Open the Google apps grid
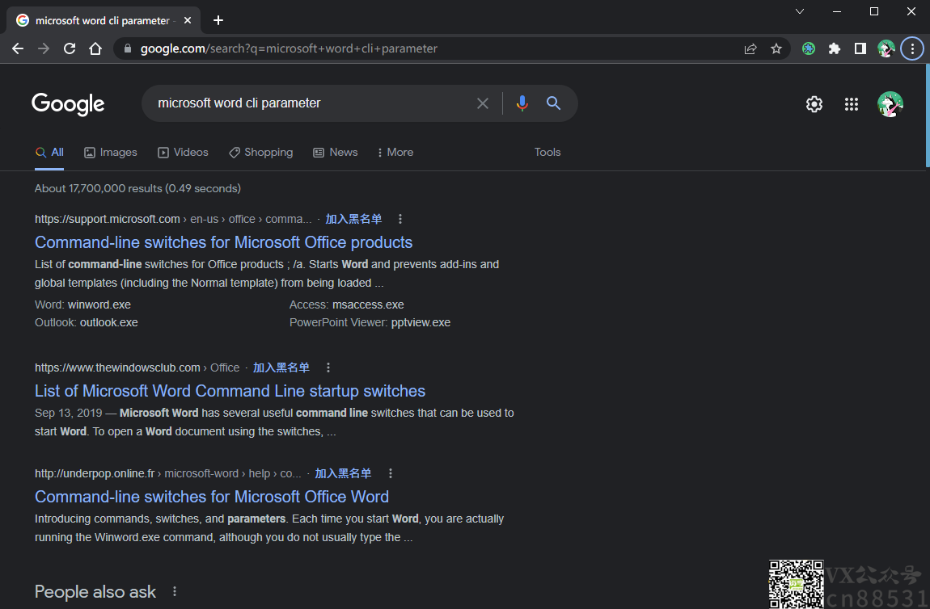The height and width of the screenshot is (609, 930). coord(852,104)
